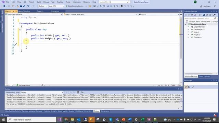Screen dimensions: 219x123
Task: Click Visual Studio icon in Windows taskbar
Action: point(60,120)
